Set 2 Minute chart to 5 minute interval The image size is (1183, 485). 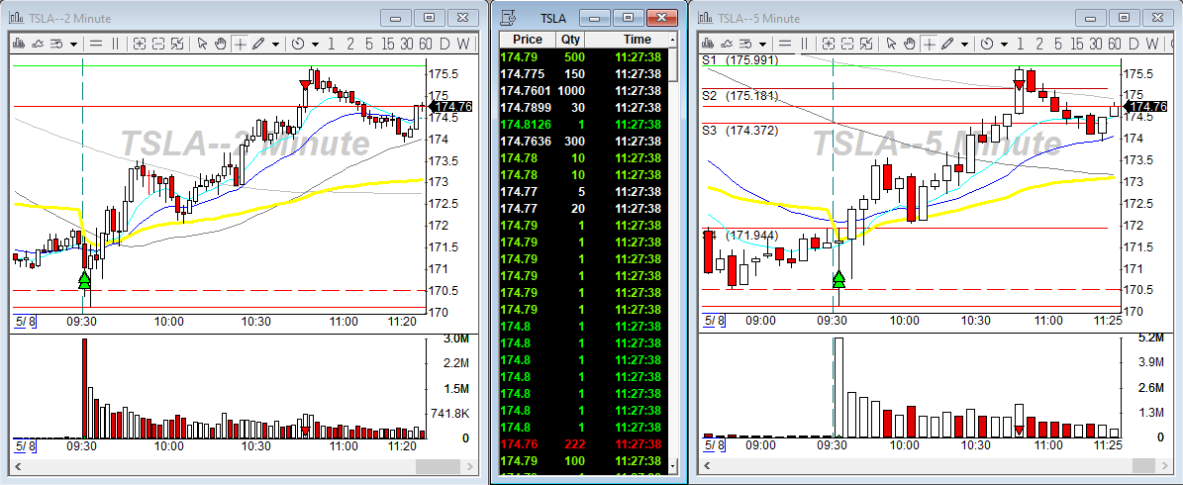tap(368, 44)
